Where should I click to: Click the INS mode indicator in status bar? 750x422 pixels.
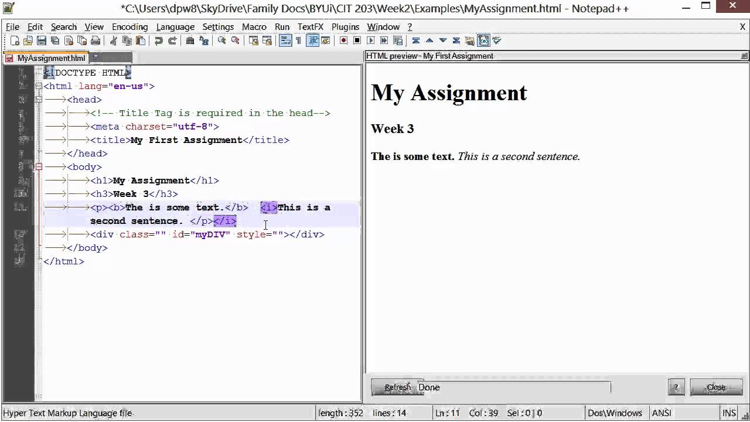pyautogui.click(x=729, y=413)
